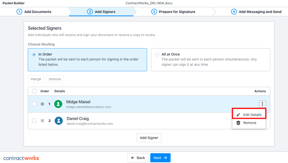Viewport: 288px width, 163px height.
Task: Open the Midge Maisel actions kebab menu
Action: point(262,104)
